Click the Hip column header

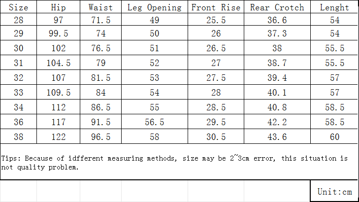(x=59, y=7)
